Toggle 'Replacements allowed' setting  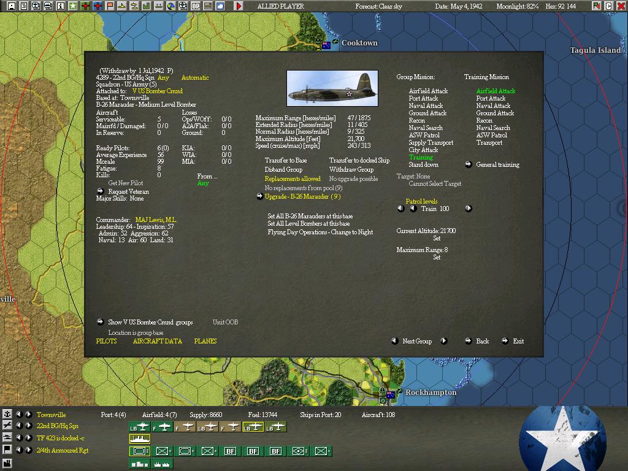(293, 178)
